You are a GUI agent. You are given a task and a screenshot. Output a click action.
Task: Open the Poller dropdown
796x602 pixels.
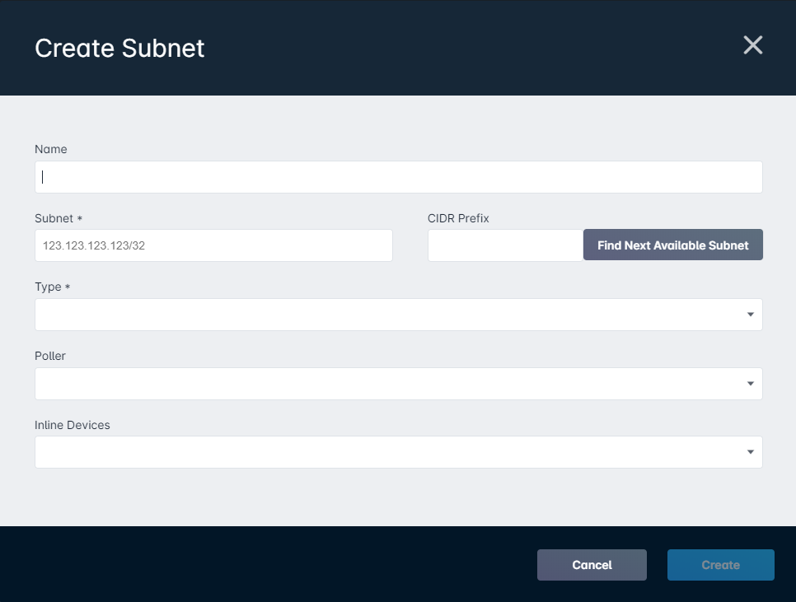[x=399, y=384]
